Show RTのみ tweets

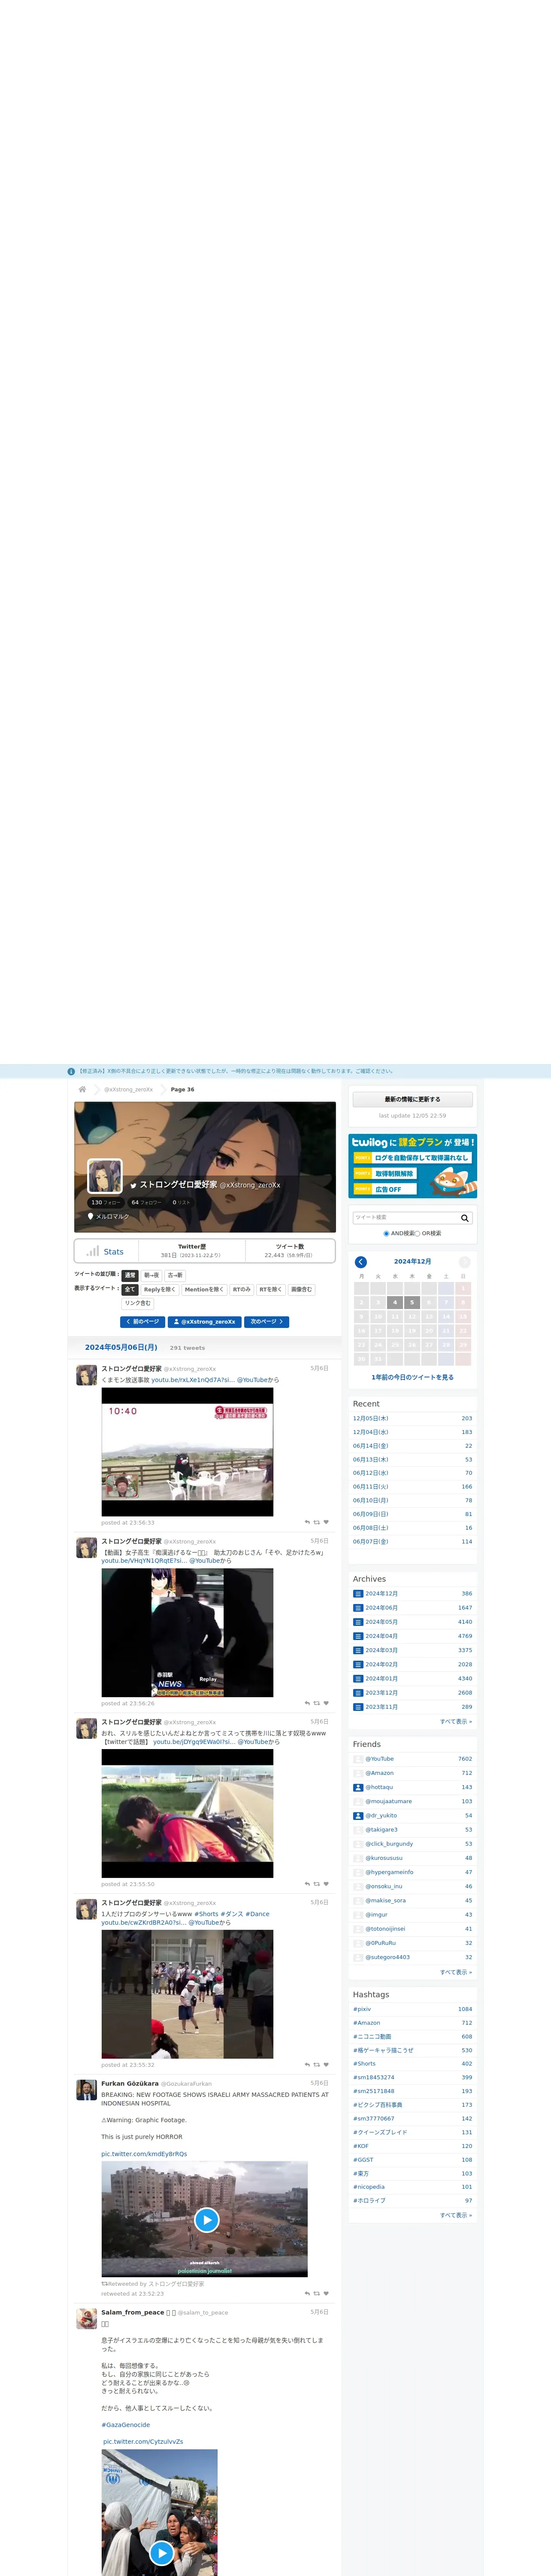click(242, 1290)
